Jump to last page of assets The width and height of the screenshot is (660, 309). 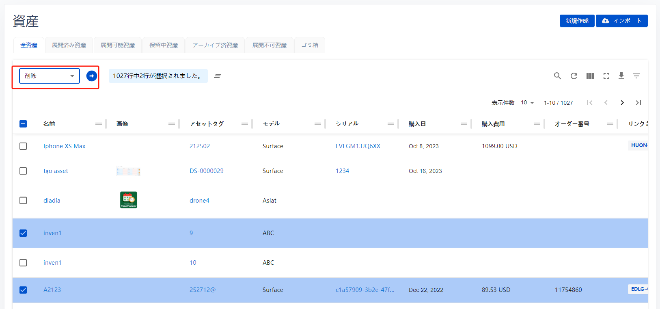coord(638,103)
